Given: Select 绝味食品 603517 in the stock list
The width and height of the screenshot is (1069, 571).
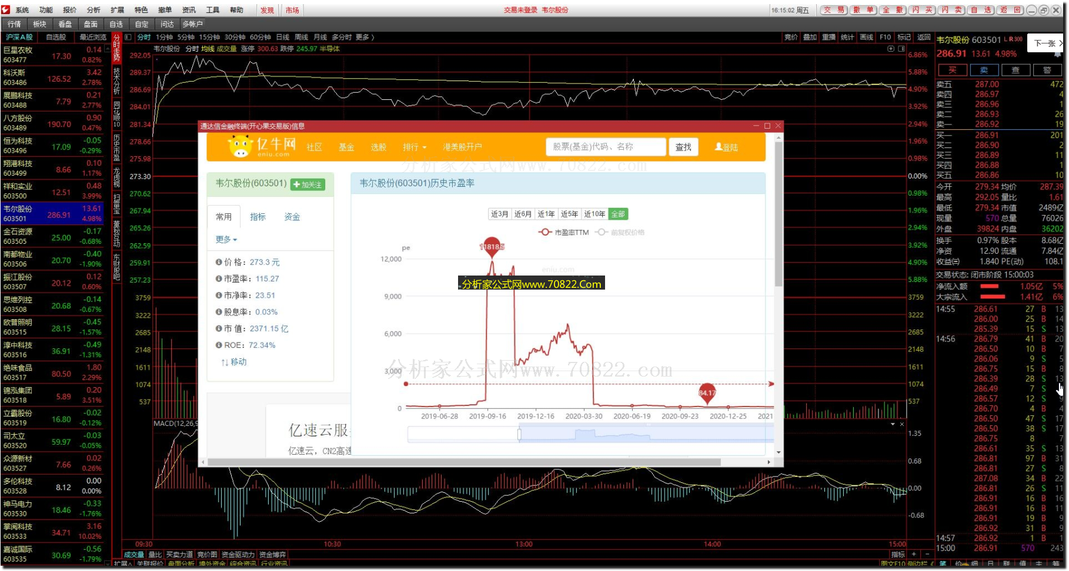Looking at the screenshot, I should (53, 372).
